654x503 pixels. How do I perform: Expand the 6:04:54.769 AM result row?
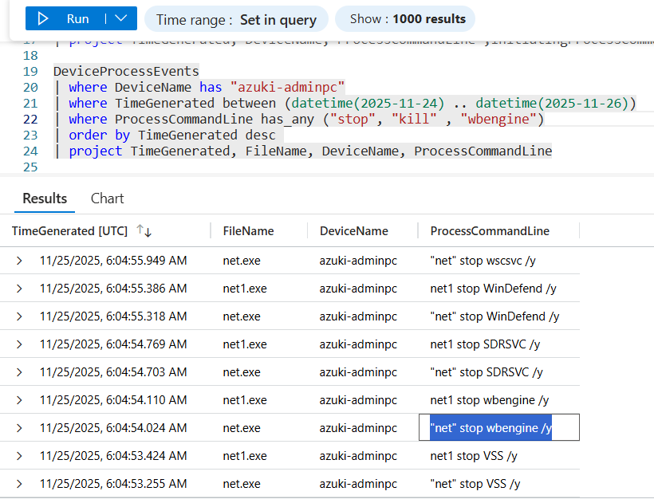(19, 344)
